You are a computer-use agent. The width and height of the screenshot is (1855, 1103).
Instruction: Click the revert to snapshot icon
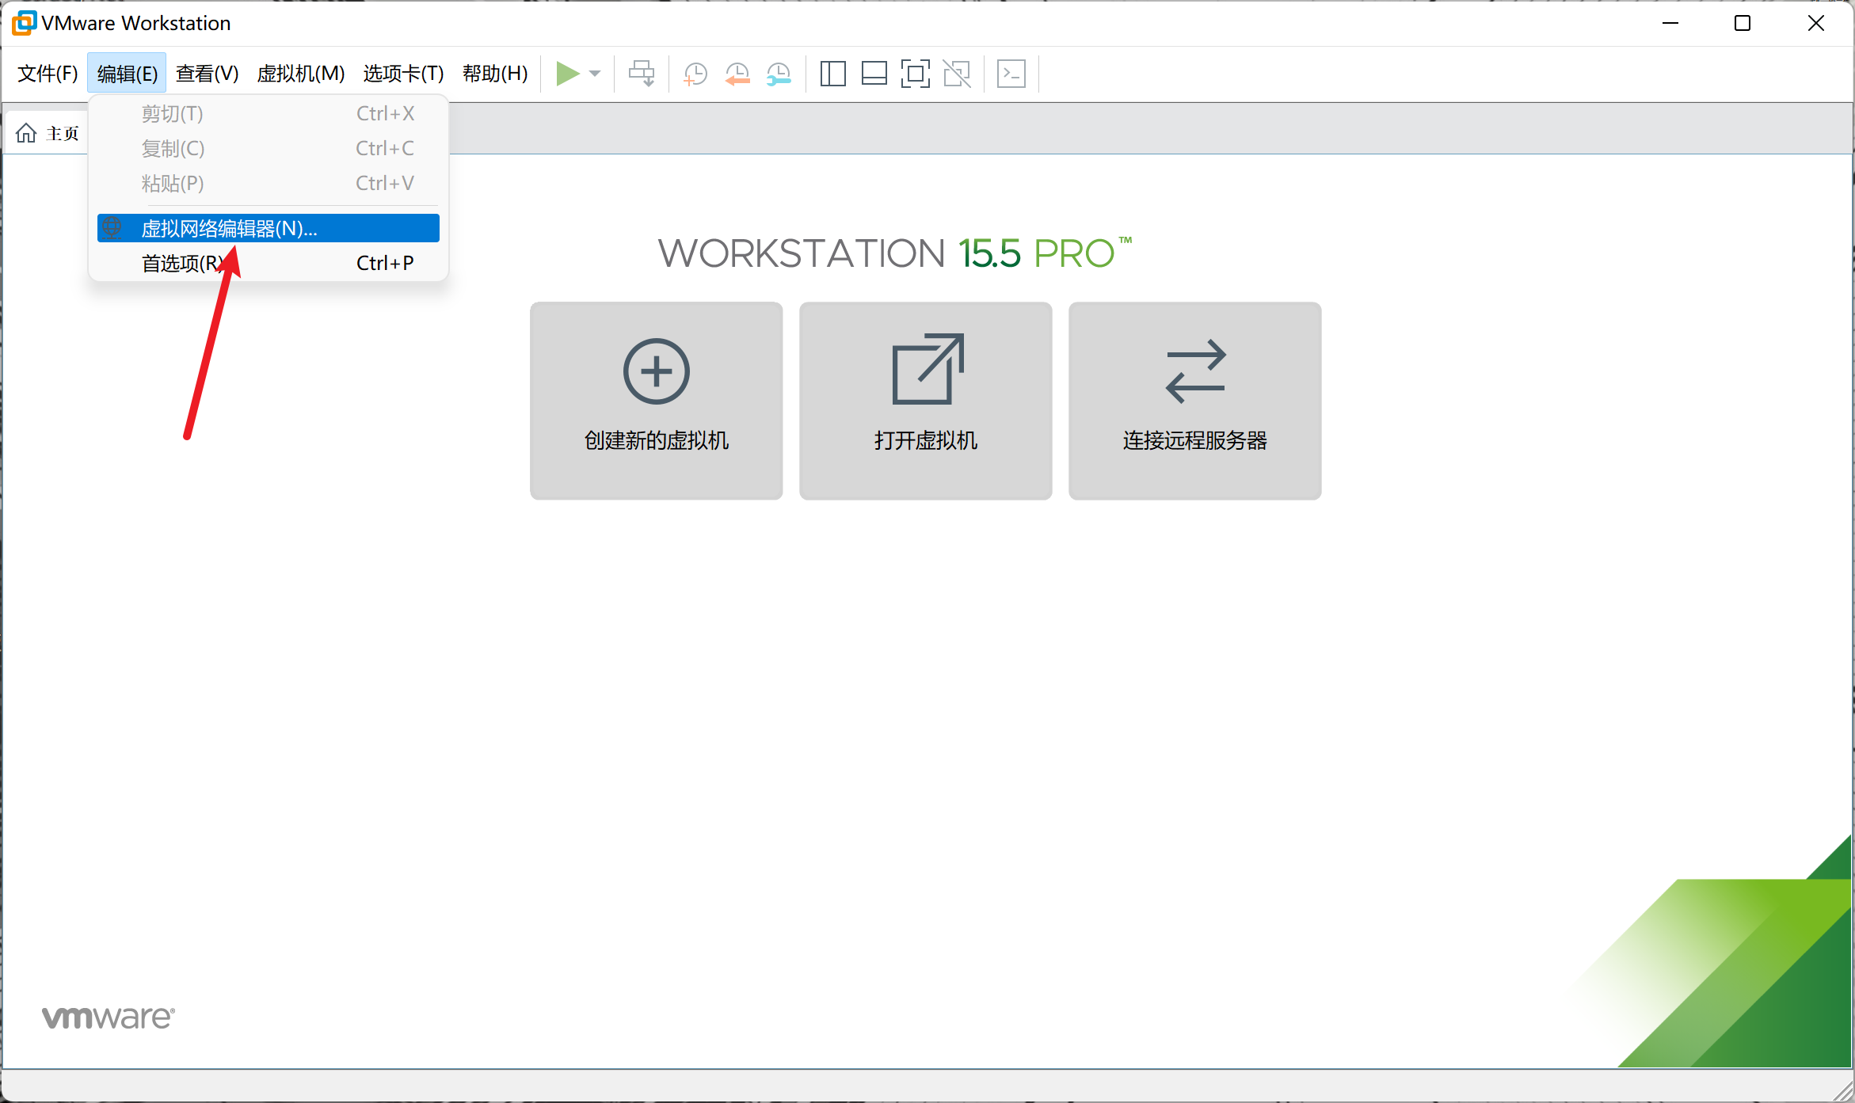point(737,74)
